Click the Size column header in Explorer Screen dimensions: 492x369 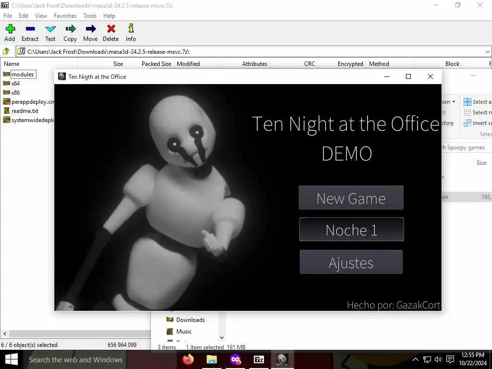(x=481, y=162)
